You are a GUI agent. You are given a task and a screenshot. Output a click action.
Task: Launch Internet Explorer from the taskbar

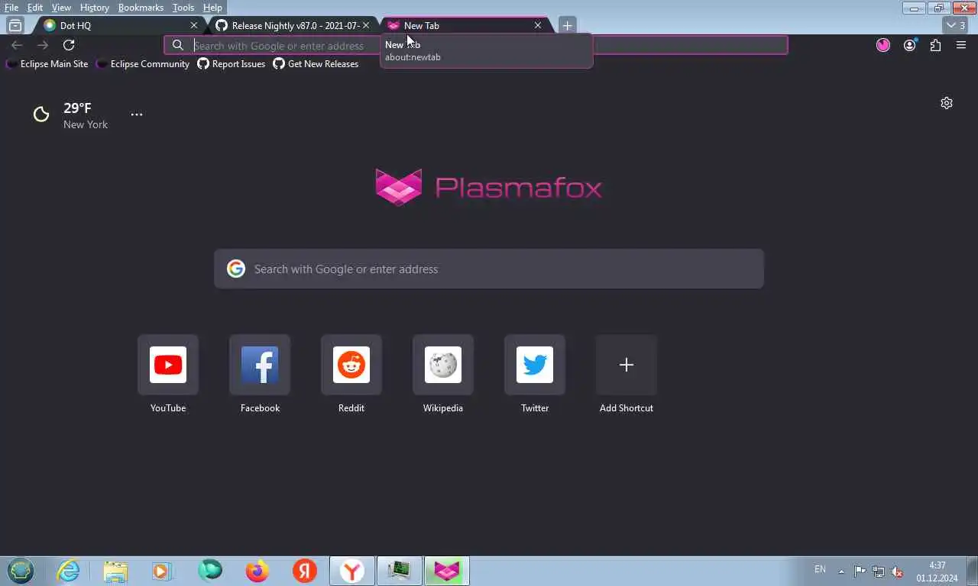click(x=68, y=570)
